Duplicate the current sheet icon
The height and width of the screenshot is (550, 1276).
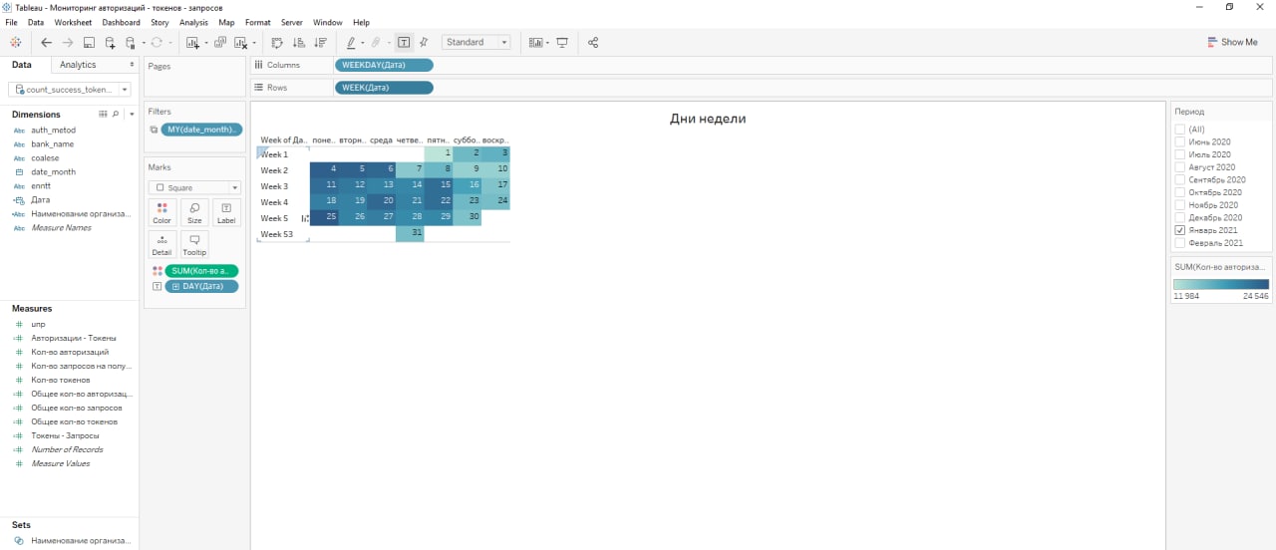tap(219, 43)
